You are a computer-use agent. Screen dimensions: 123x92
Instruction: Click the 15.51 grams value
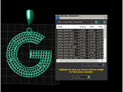pyautogui.click(x=83, y=30)
